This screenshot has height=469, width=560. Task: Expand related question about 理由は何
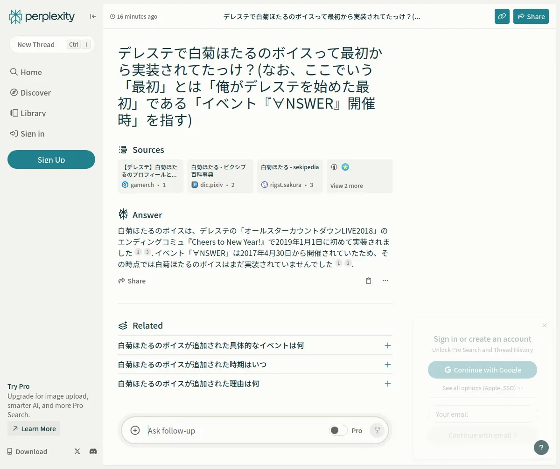coord(255,384)
